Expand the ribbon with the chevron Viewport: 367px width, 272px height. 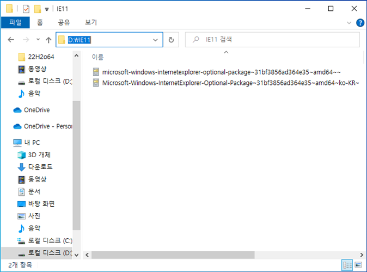348,23
